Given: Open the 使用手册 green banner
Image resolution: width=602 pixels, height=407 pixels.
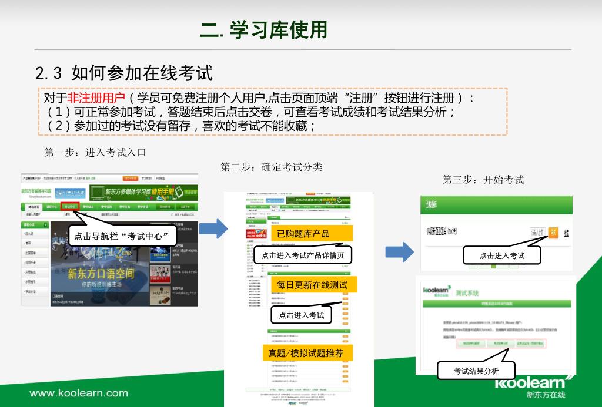Looking at the screenshot, I should click(143, 192).
